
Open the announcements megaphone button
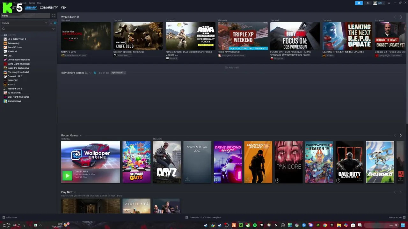(x=359, y=3)
